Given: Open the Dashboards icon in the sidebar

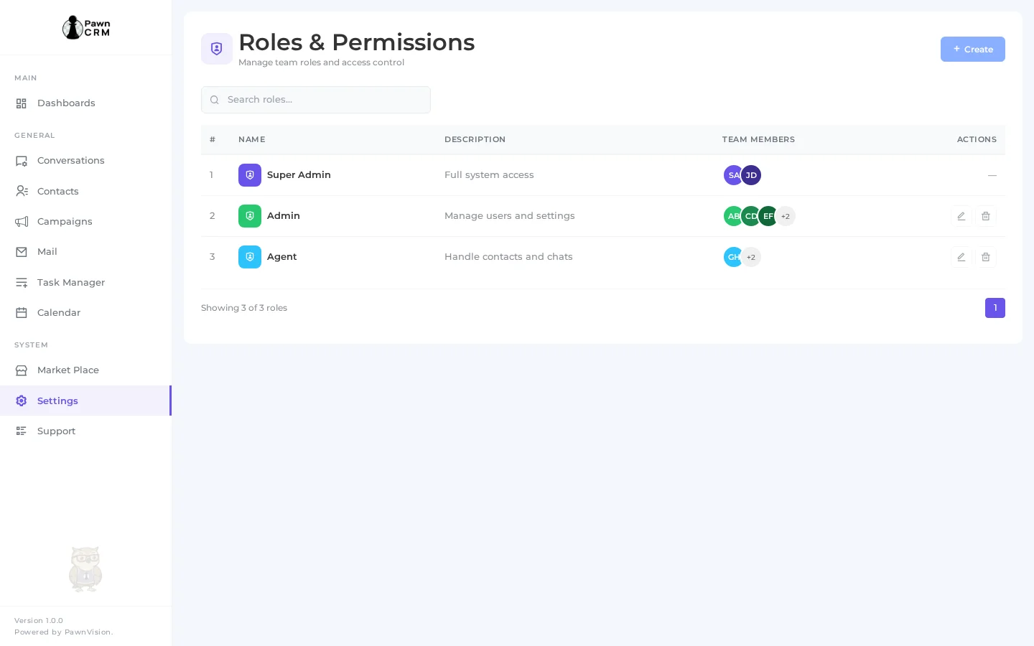Looking at the screenshot, I should tap(22, 103).
